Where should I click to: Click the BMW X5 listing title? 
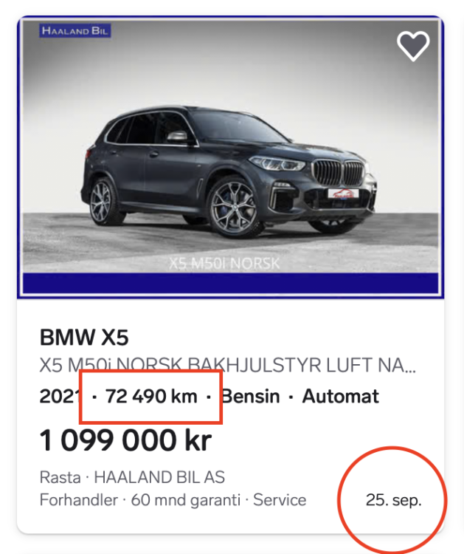84,338
